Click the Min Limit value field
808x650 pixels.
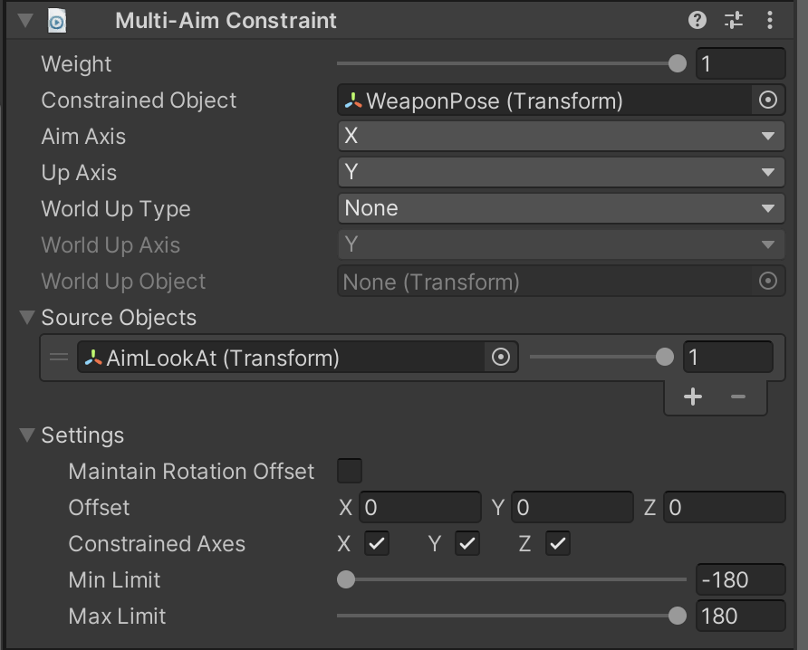(x=740, y=579)
